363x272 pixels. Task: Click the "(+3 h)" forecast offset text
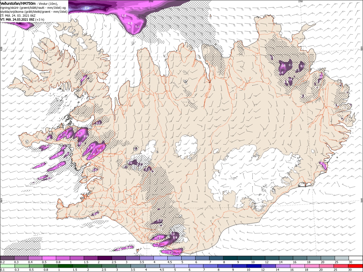(40, 20)
